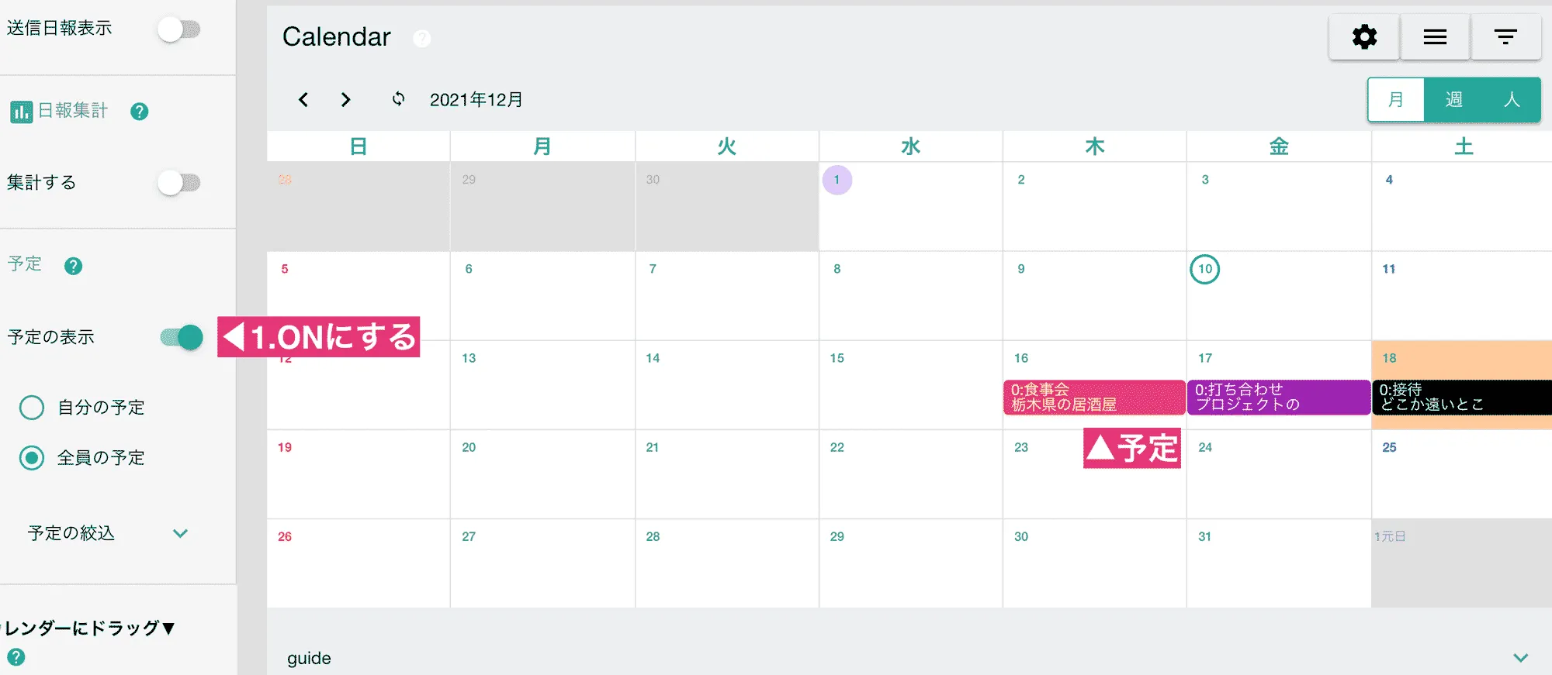
Task: Switch to 人 person view tab
Action: (1511, 100)
